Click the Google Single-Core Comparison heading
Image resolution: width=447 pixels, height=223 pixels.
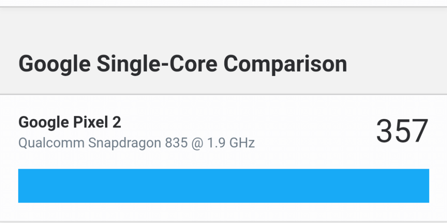183,64
